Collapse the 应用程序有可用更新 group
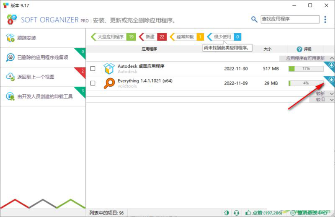This screenshot has height=217, width=335. point(331,58)
